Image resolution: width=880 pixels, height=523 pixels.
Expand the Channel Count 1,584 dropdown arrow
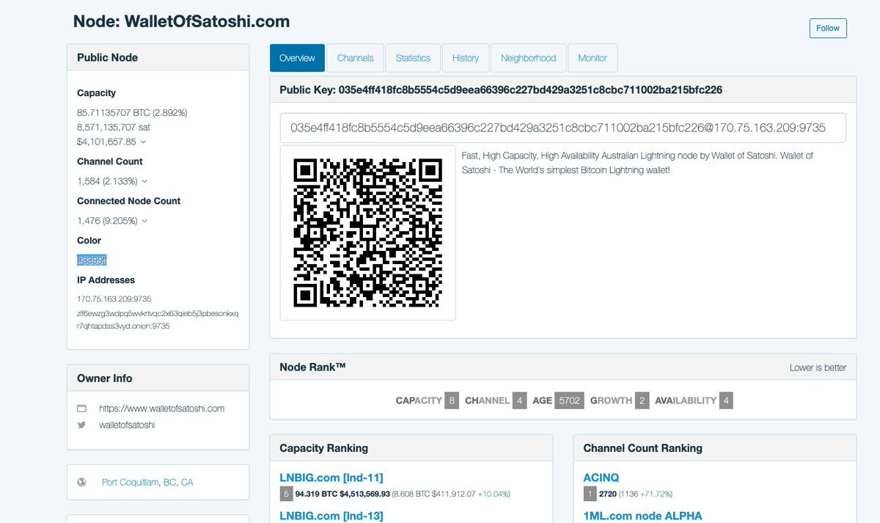[x=144, y=181]
